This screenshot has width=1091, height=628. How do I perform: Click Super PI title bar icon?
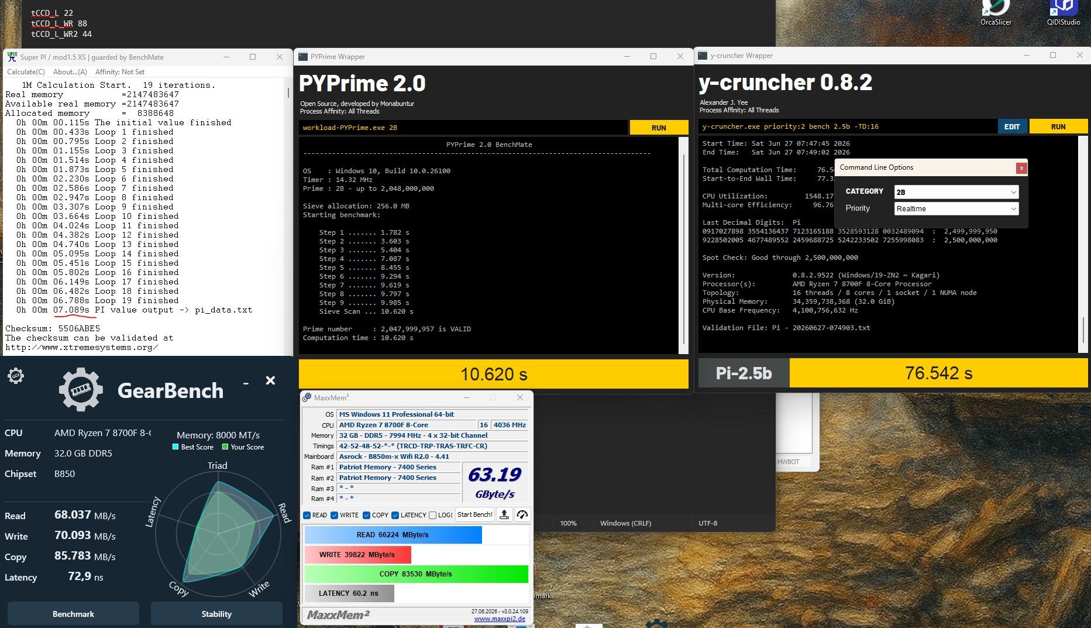12,57
